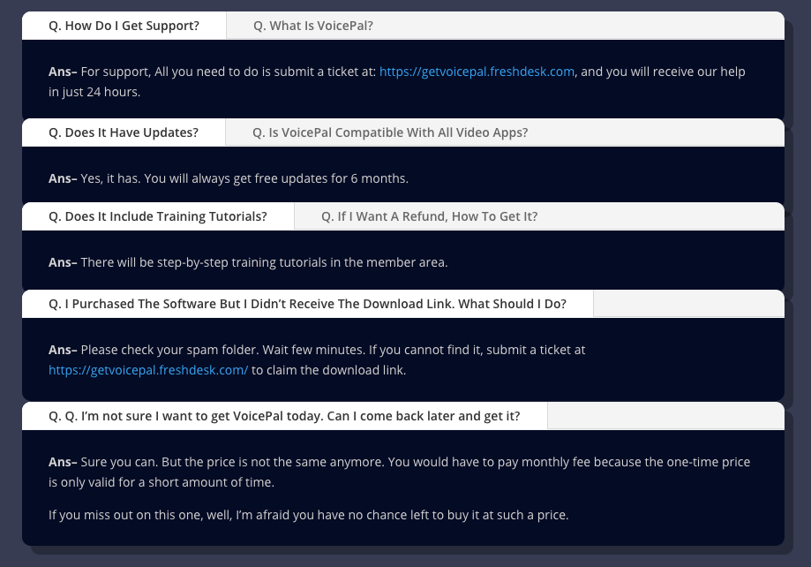
Task: Select "Does It Include Training Tutorials?" tab
Action: (x=158, y=216)
